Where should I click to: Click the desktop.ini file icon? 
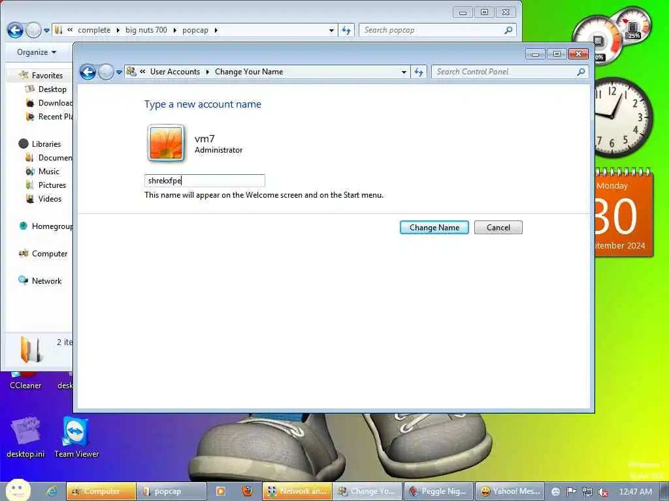[x=25, y=436]
